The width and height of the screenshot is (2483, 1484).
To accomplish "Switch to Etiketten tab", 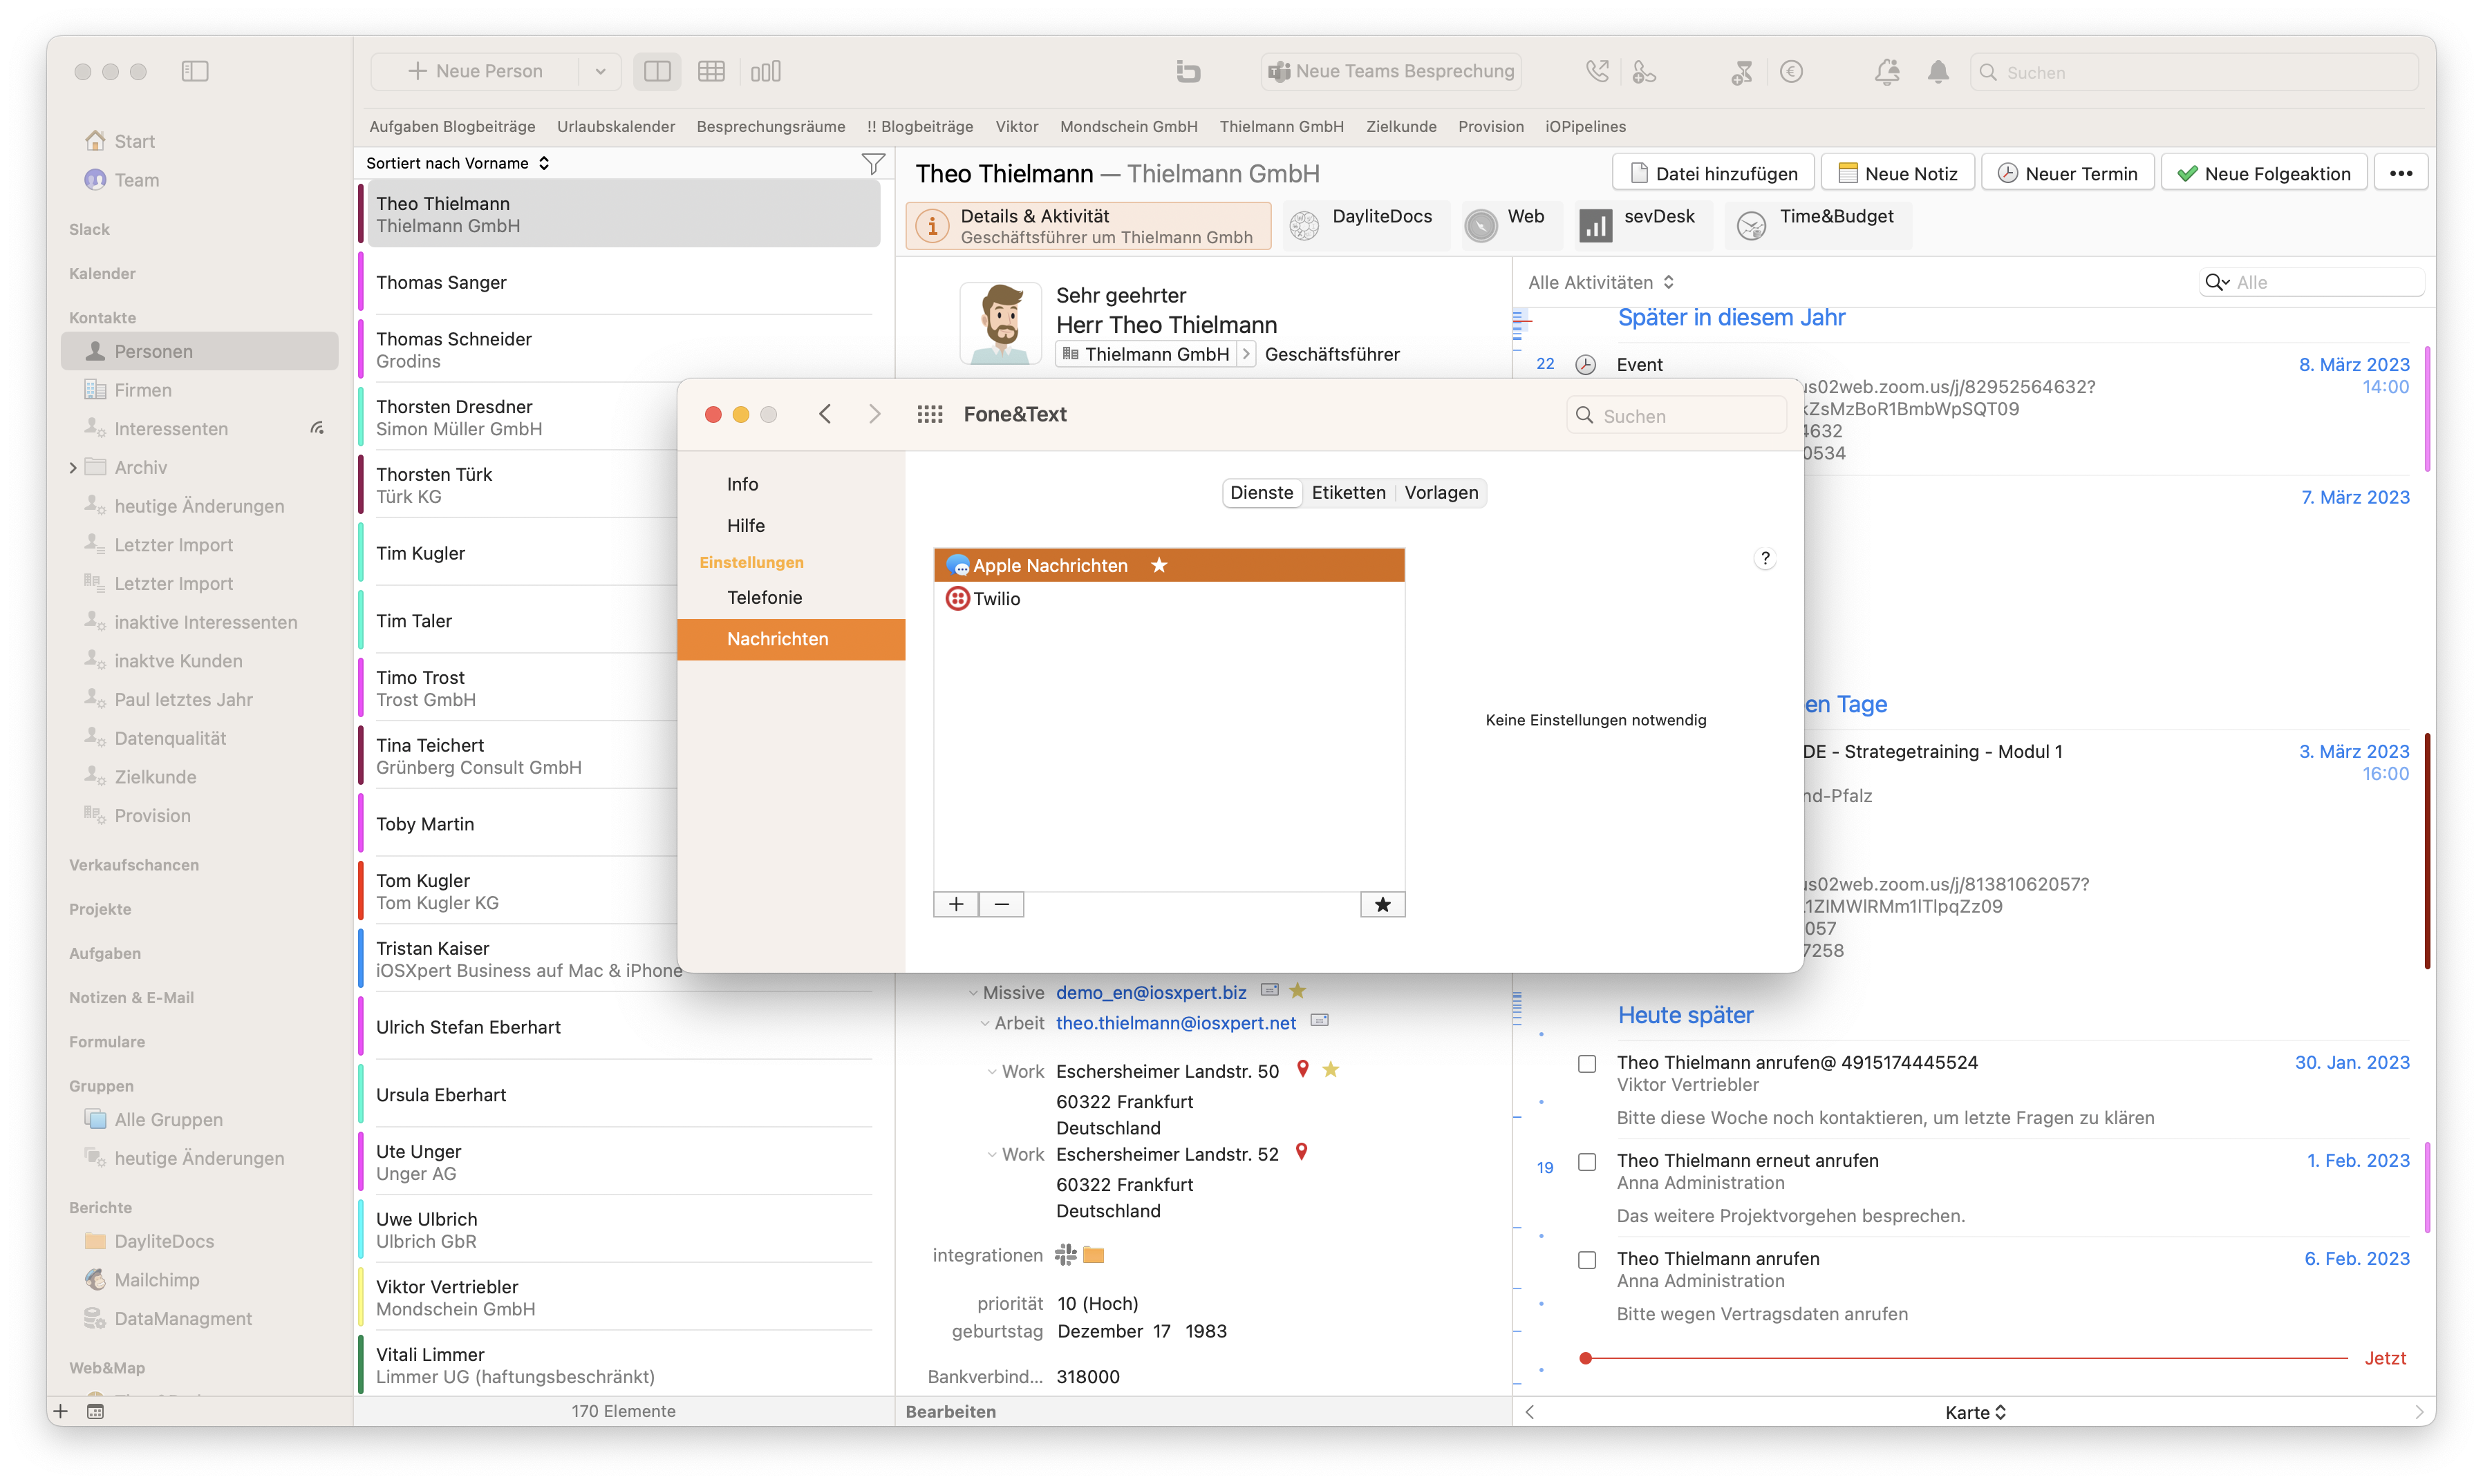I will (x=1347, y=492).
